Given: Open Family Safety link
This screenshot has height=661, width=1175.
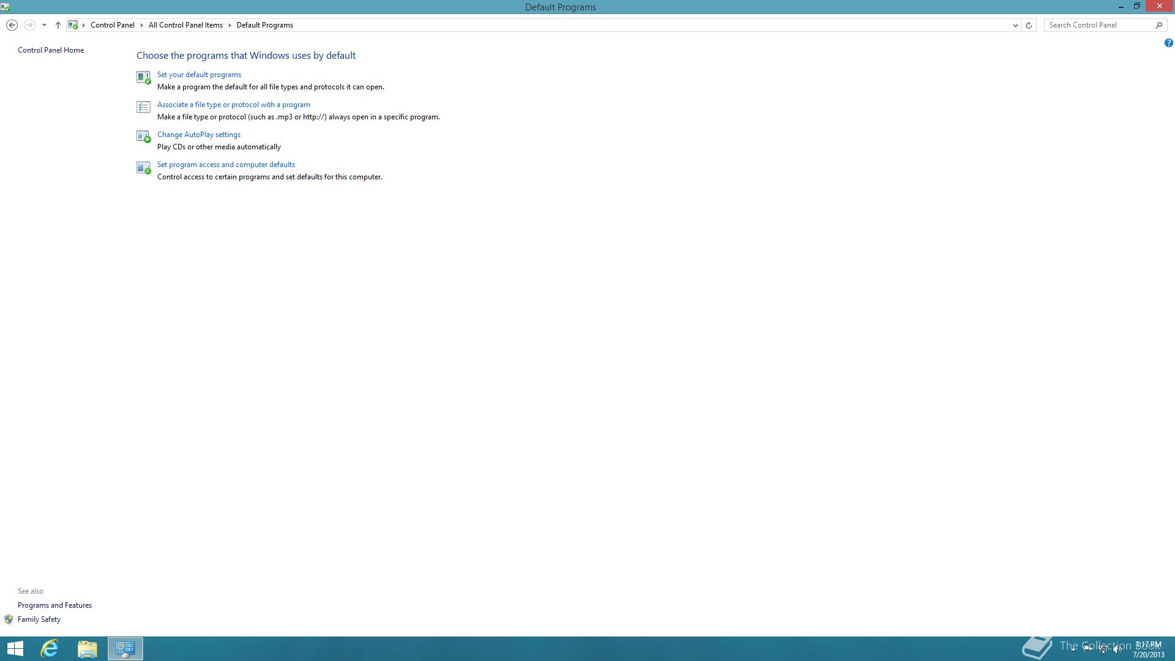Looking at the screenshot, I should (x=39, y=619).
